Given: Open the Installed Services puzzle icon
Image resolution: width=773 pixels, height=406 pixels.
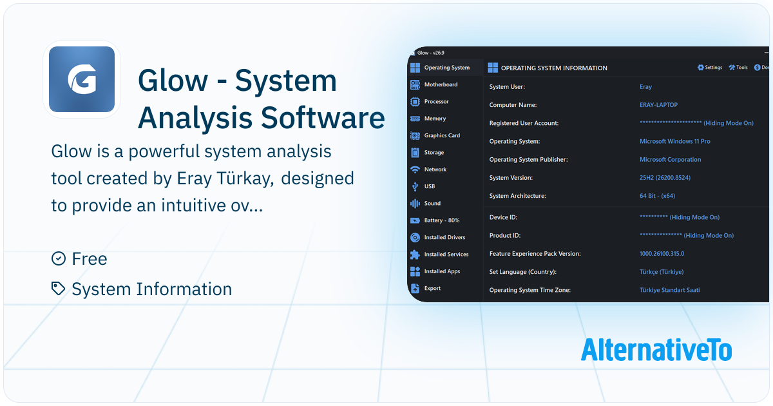Looking at the screenshot, I should coord(415,255).
